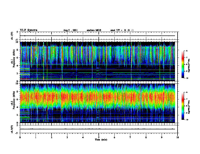Click time axis tick label "2"
The height and width of the screenshot is (154, 200).
pos(52,137)
